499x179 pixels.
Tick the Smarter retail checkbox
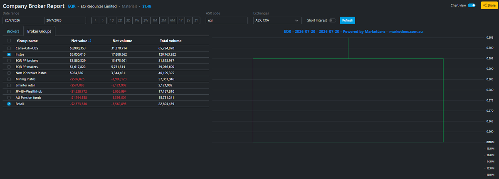9,85
